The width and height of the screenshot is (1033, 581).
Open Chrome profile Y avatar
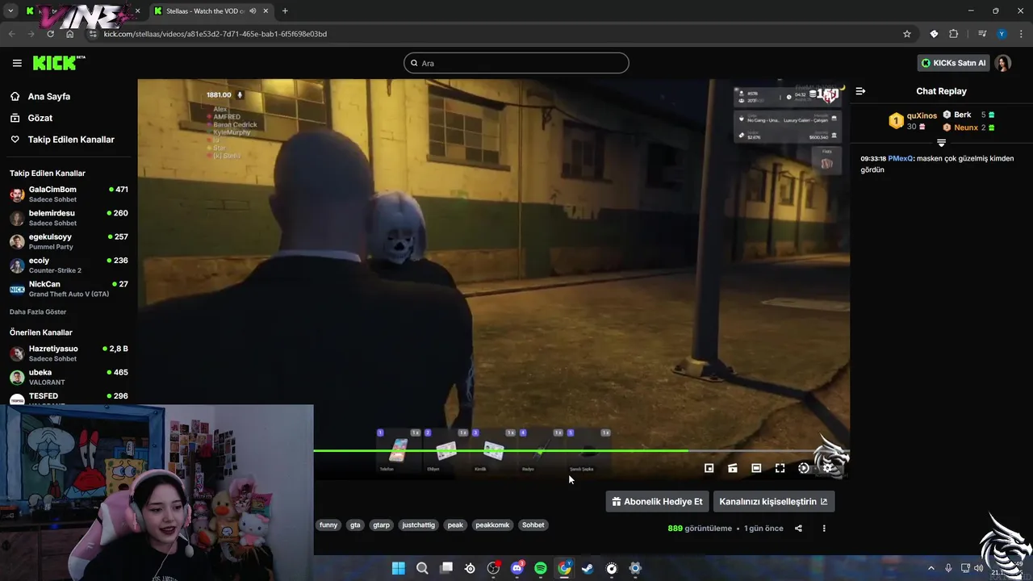(1002, 34)
